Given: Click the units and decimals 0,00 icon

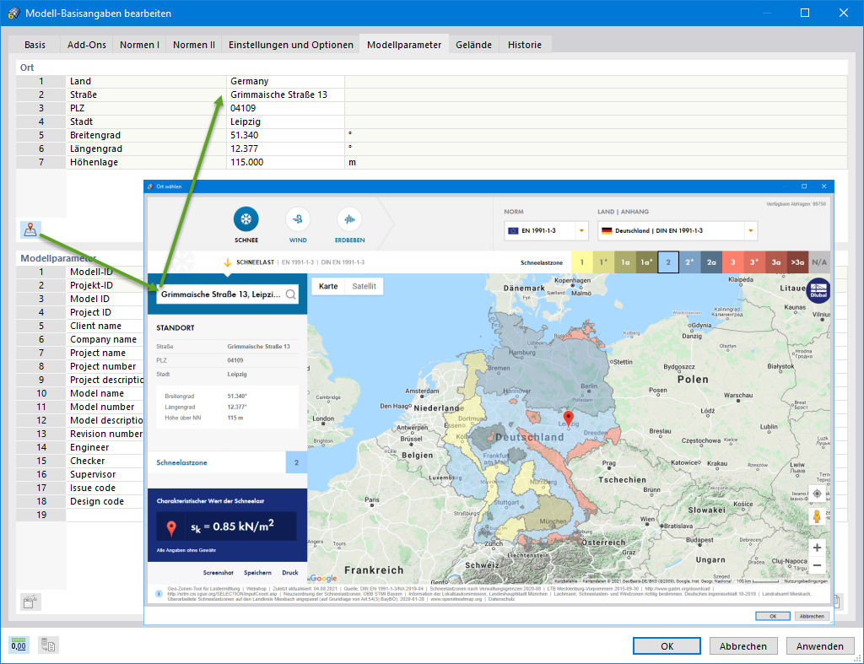Looking at the screenshot, I should [x=19, y=645].
